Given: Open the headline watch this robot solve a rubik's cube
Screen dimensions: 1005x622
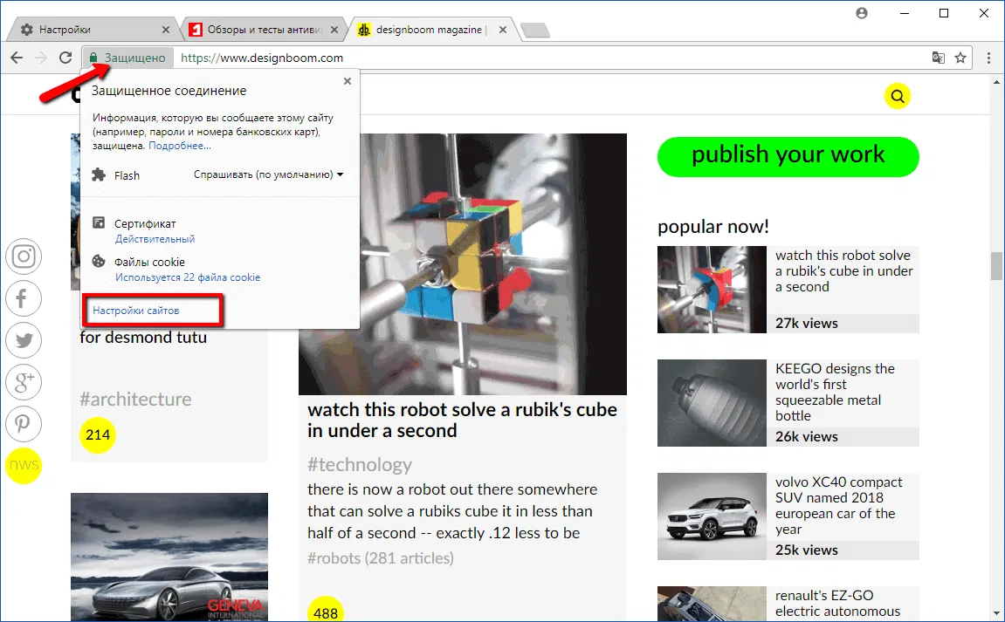Looking at the screenshot, I should [462, 420].
